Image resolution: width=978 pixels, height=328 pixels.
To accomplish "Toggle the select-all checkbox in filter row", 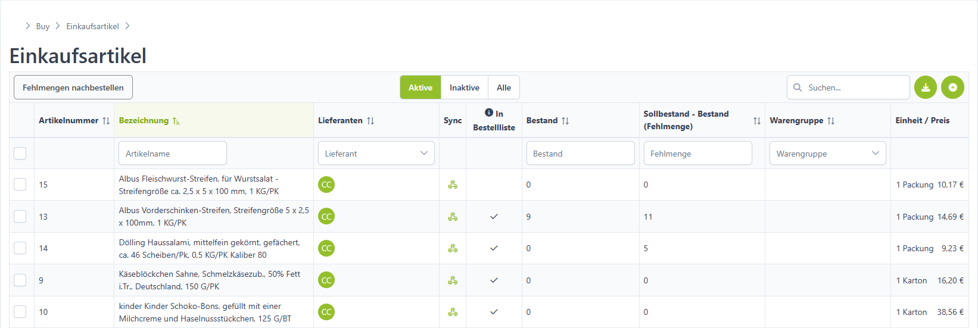I will tap(20, 154).
